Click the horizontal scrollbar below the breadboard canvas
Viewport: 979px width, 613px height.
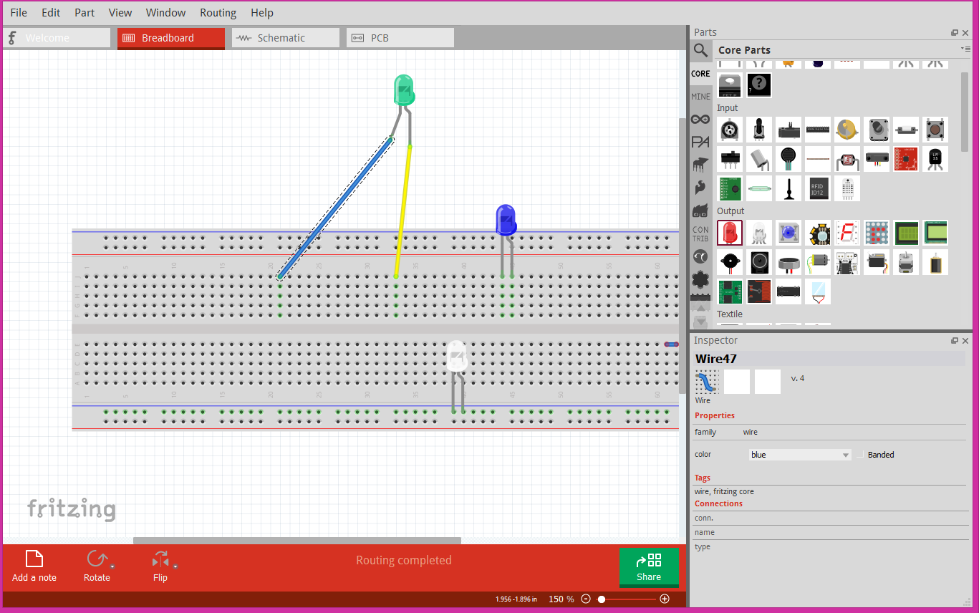296,539
